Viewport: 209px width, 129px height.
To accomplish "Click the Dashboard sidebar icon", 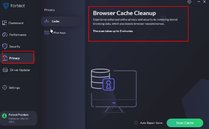I will (4, 23).
